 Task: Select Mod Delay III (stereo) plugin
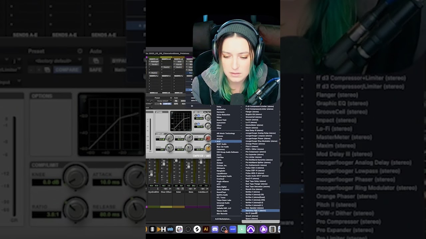[x=261, y=130]
